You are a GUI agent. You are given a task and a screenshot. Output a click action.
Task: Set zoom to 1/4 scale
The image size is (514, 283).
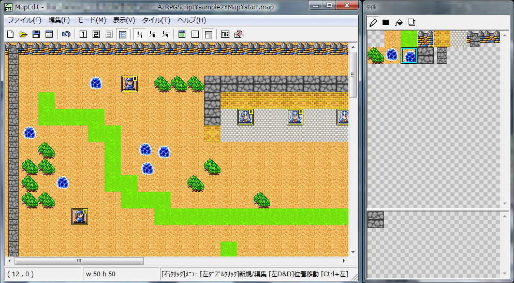coord(165,34)
